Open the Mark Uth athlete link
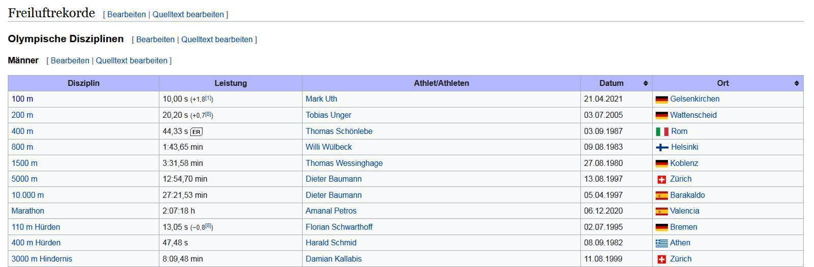 321,99
